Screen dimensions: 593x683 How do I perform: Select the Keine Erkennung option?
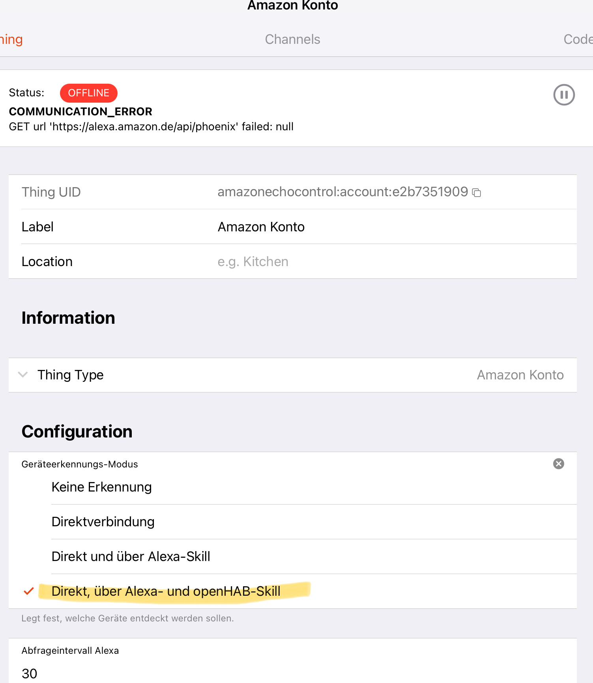pyautogui.click(x=314, y=487)
